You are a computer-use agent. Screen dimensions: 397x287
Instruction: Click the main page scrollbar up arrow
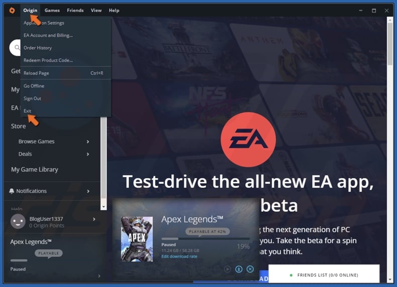[390, 20]
